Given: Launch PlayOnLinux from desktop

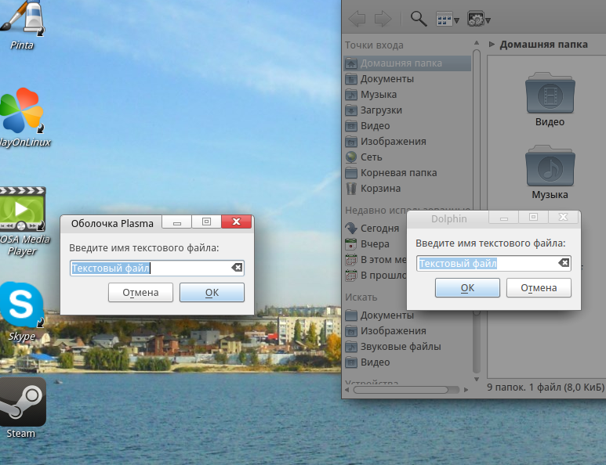Looking at the screenshot, I should point(24,116).
